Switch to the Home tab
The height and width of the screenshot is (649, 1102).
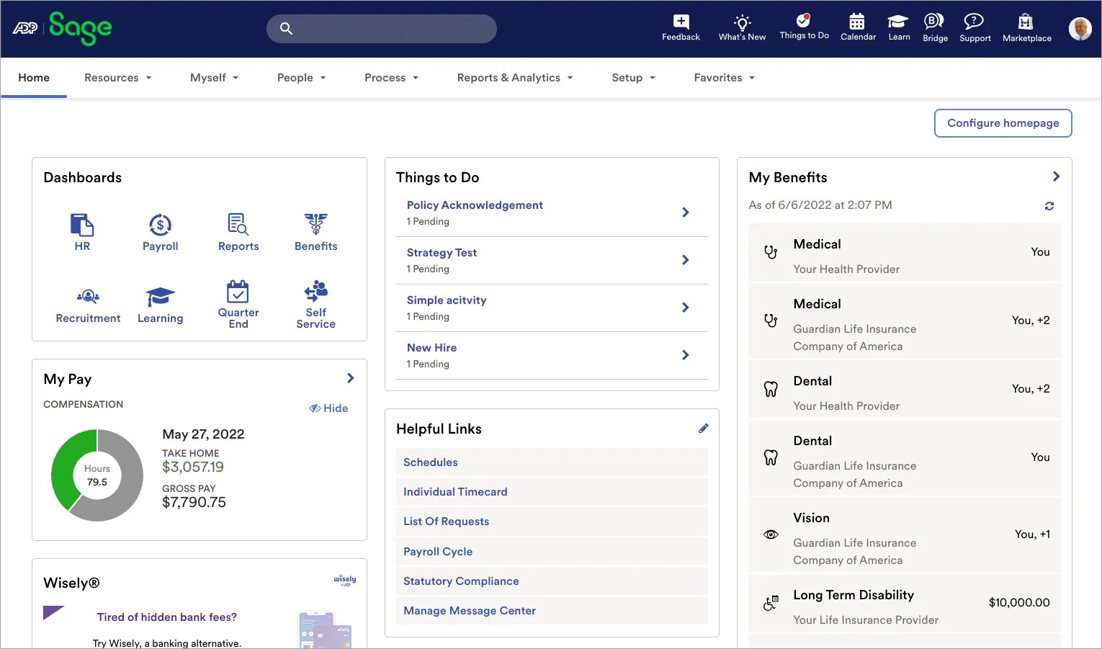(34, 77)
